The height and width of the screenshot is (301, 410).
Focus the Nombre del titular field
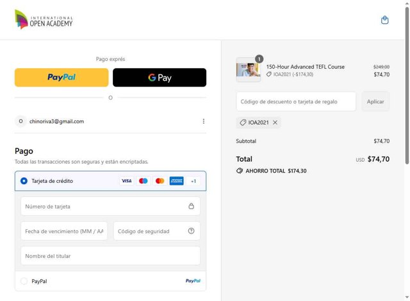coord(110,255)
